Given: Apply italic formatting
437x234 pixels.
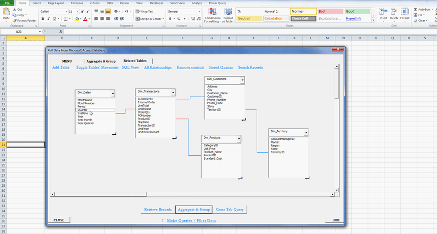Looking at the screenshot, I should (x=48, y=19).
